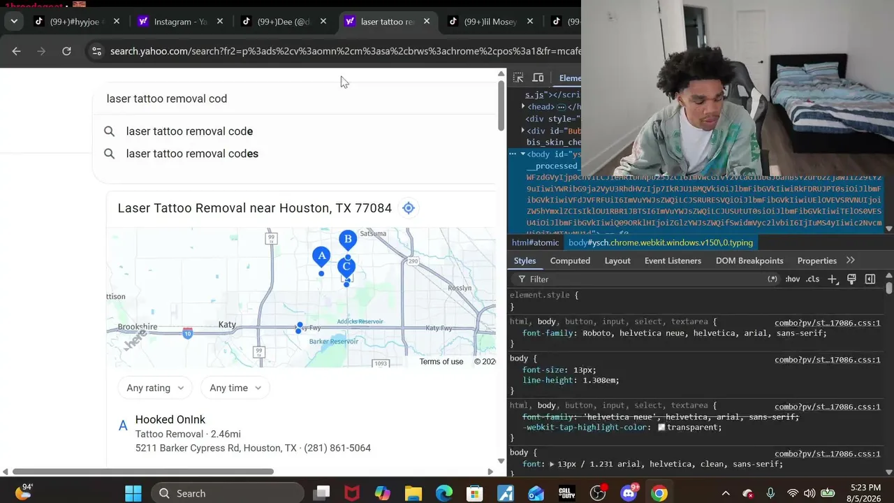894x503 pixels.
Task: Close the (99+)Dee tab
Action: point(323,22)
